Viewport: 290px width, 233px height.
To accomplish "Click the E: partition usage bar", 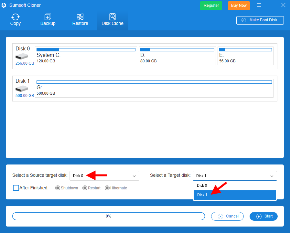I will coord(245,50).
